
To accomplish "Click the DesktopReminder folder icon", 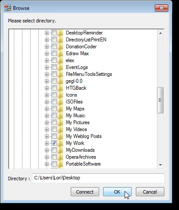I will point(60,33).
